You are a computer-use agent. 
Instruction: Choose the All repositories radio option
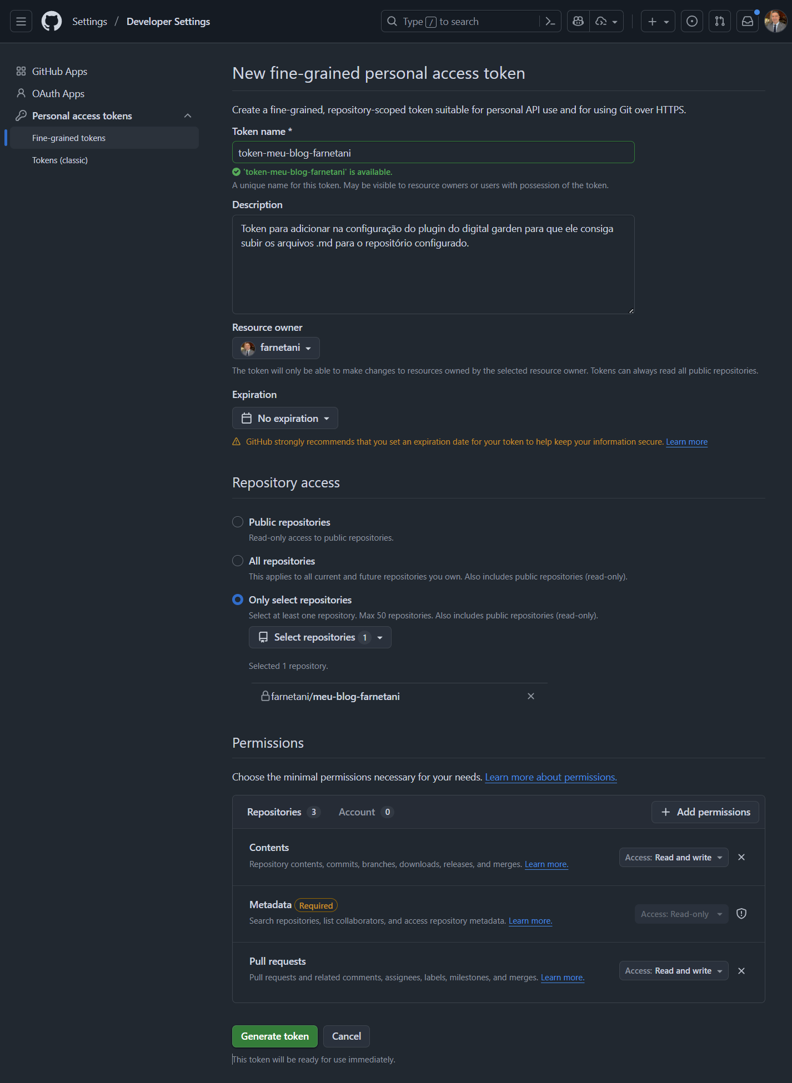point(238,561)
